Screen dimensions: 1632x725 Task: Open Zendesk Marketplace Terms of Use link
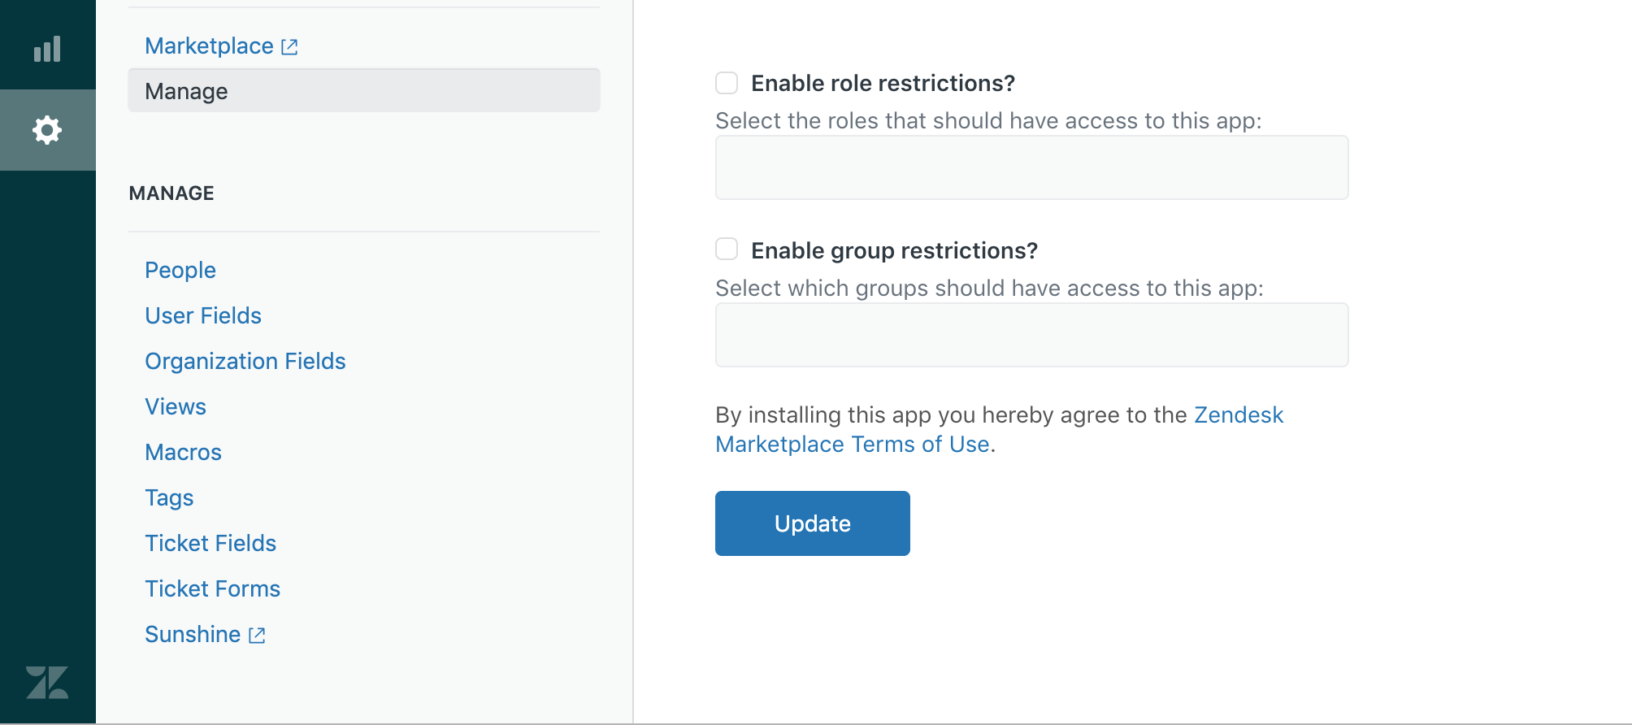pos(852,445)
